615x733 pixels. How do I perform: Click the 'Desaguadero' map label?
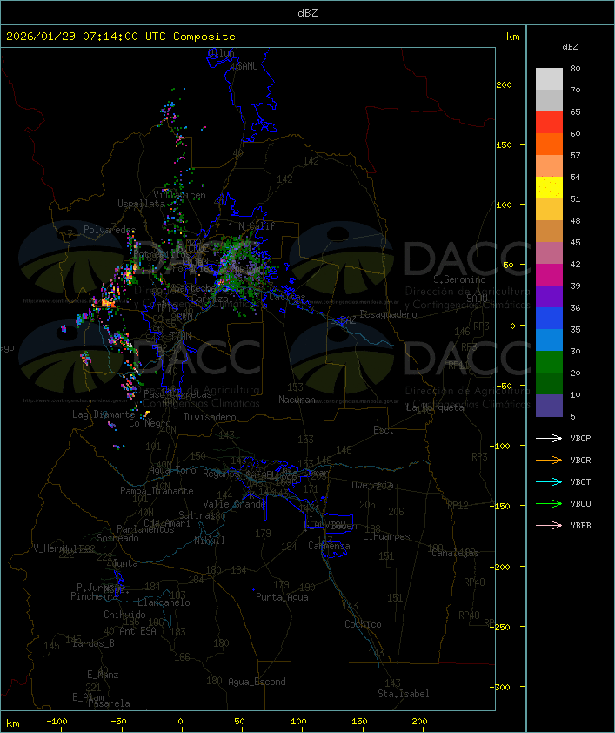[388, 314]
